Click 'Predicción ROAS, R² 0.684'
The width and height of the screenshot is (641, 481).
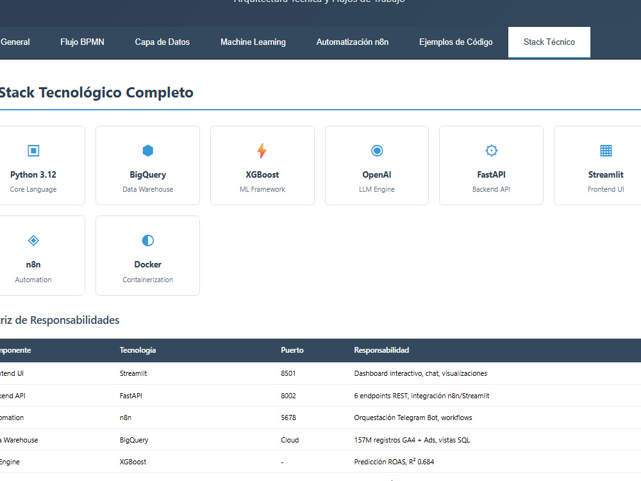click(394, 462)
